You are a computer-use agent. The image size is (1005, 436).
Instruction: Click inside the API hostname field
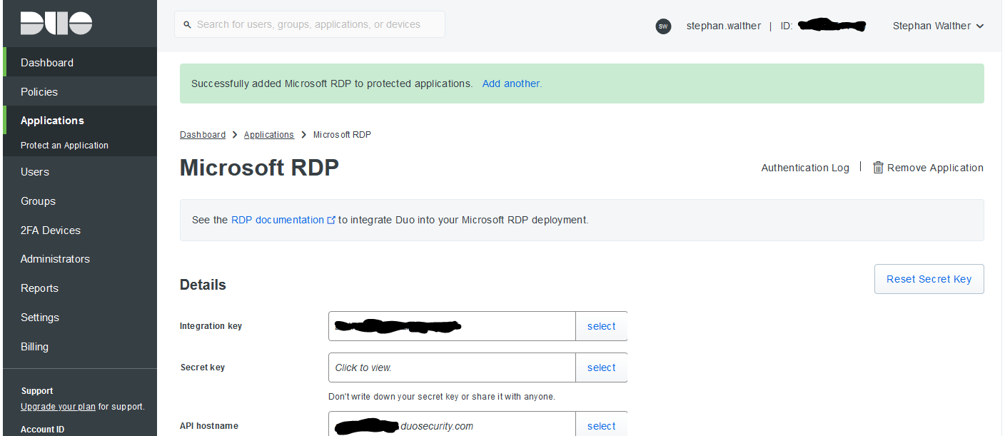(452, 425)
